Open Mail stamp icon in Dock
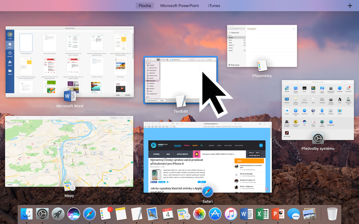Viewport: 359px width, 224px height. [152, 214]
